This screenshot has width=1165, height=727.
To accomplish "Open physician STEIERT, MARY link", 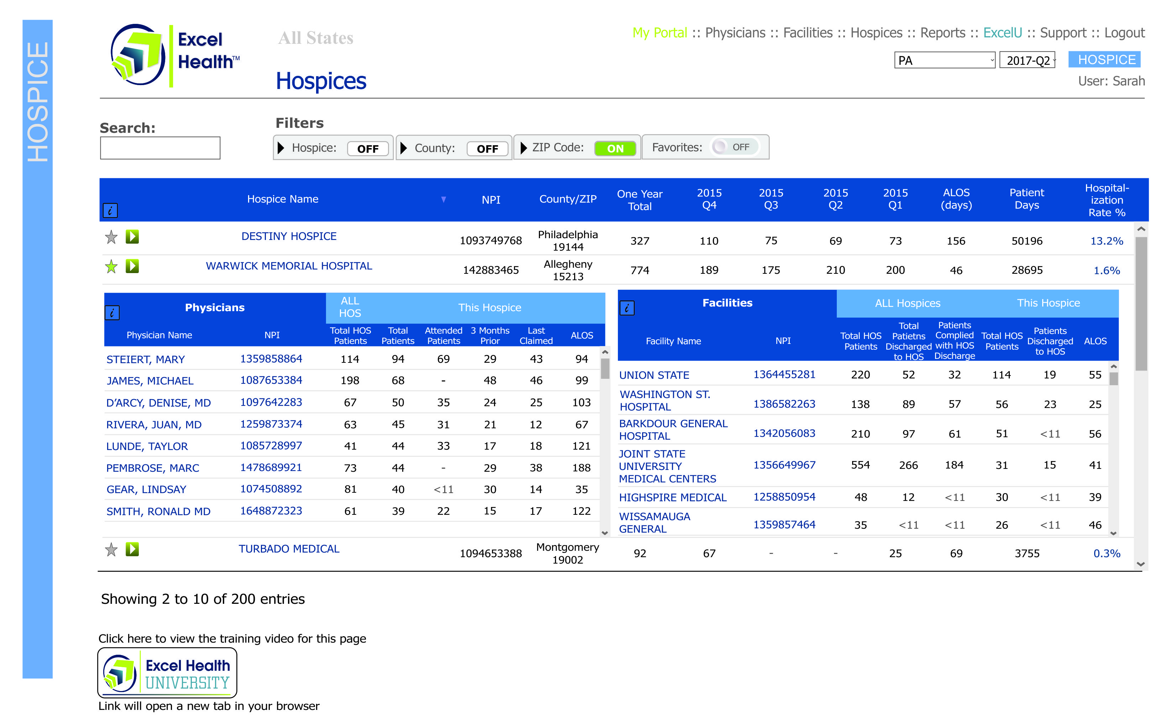I will click(146, 359).
